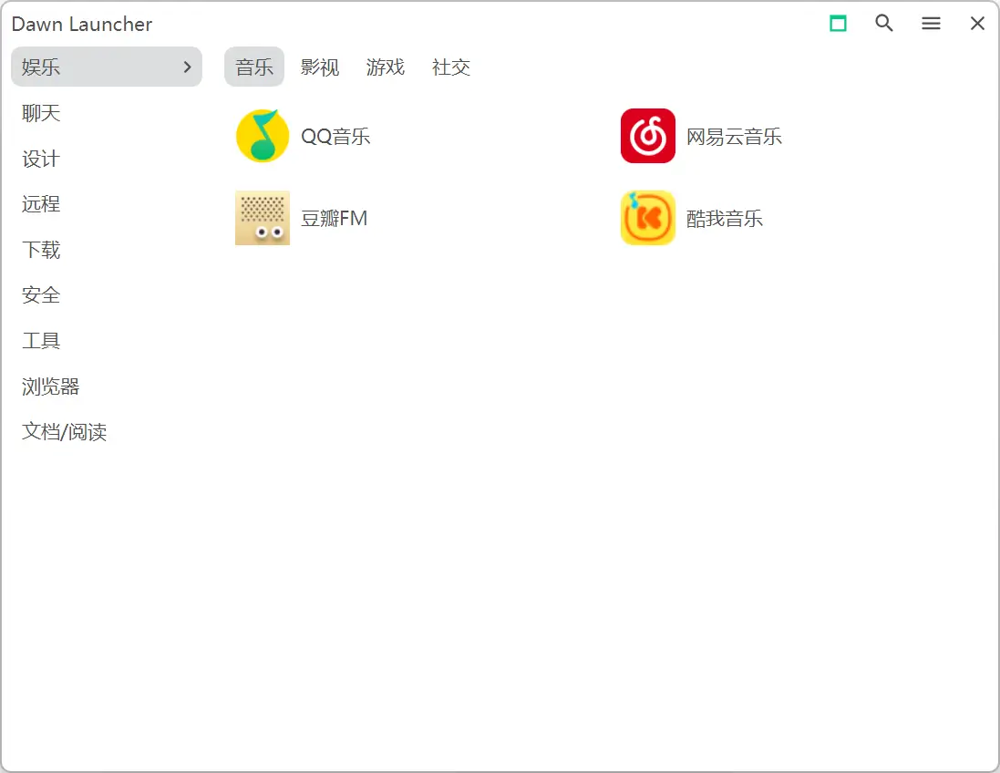Image resolution: width=1000 pixels, height=773 pixels.
Task: Click the QQ音乐 text label
Action: coord(335,137)
